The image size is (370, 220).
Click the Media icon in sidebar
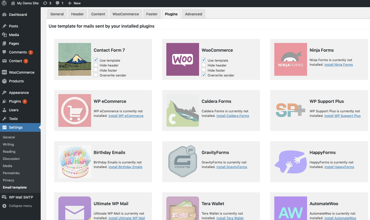click(x=4, y=35)
